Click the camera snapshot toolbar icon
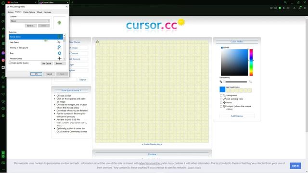 tap(276, 8)
